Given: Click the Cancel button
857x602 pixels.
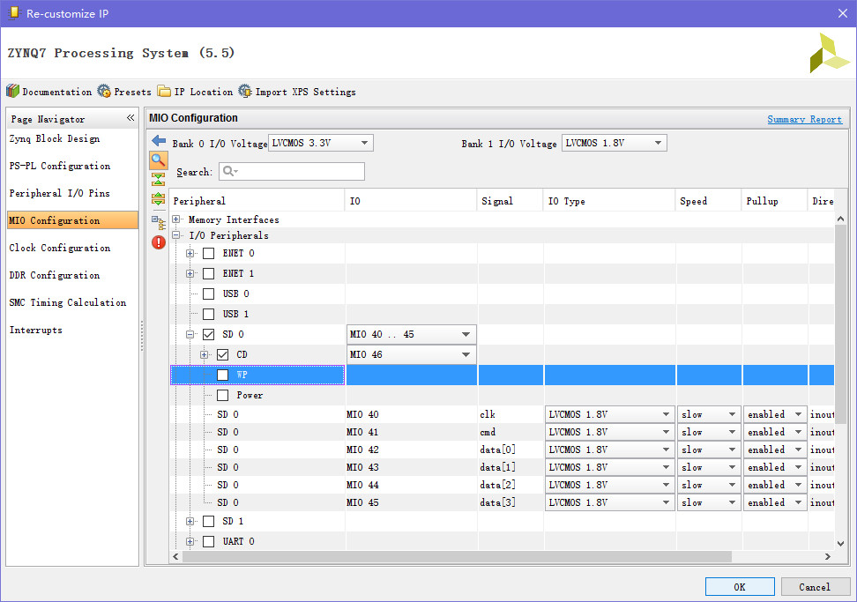Looking at the screenshot, I should [815, 587].
